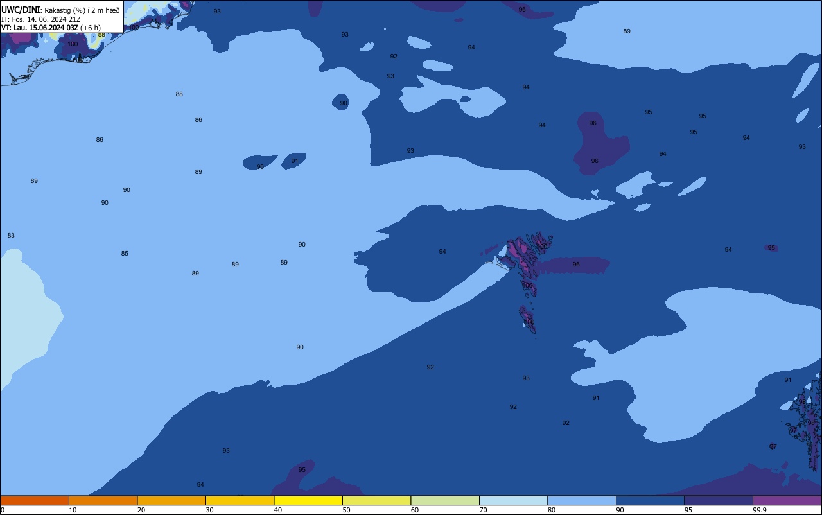Viewport: 822px width, 515px height.
Task: Click the legend tick label '70'
Action: (x=483, y=510)
